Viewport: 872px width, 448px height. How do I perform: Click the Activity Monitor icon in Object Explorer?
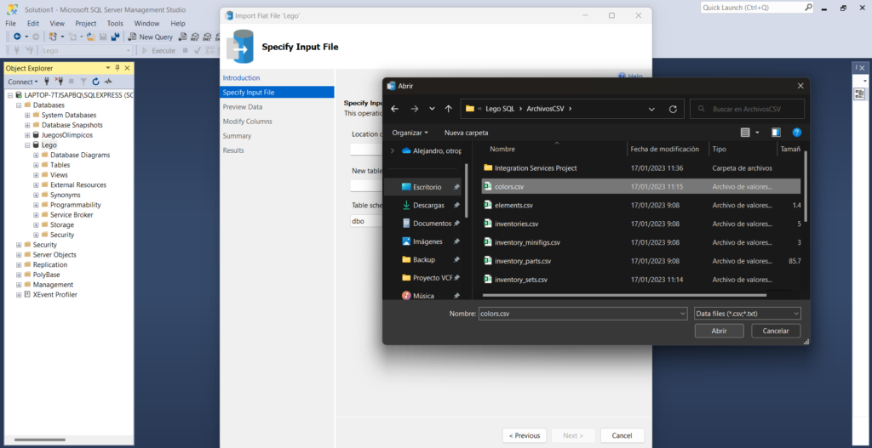107,82
